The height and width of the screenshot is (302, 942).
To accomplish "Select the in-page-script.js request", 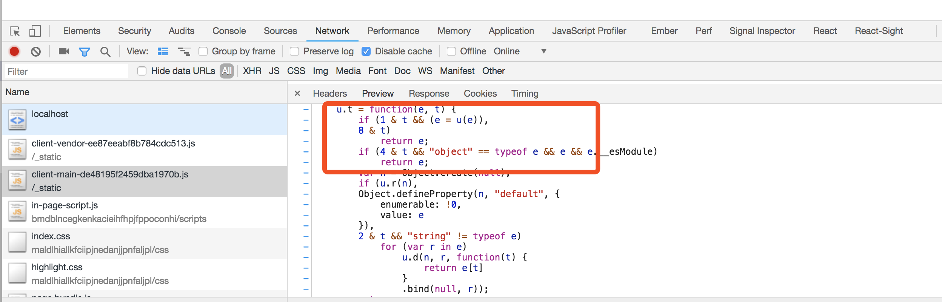I will pos(145,212).
